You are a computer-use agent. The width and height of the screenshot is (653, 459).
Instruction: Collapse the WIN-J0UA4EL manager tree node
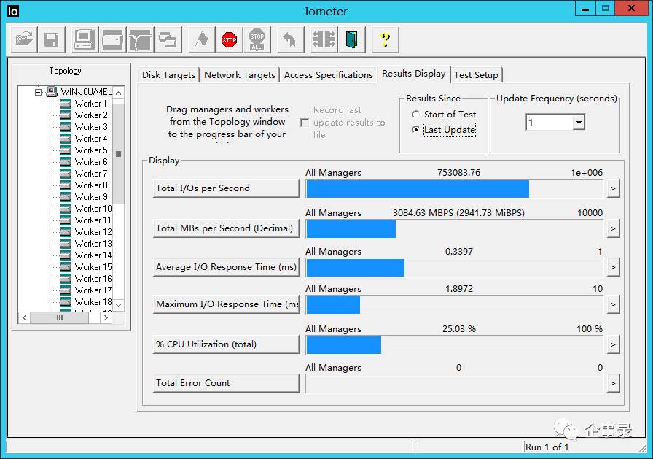(x=39, y=92)
